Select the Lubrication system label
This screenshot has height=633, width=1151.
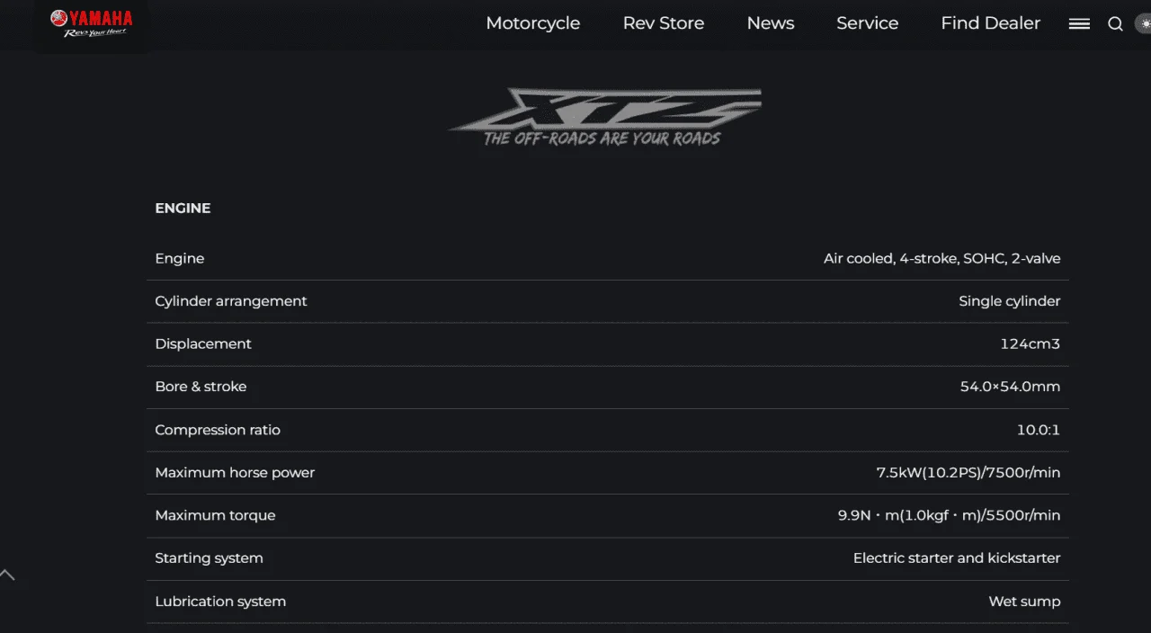coord(220,602)
